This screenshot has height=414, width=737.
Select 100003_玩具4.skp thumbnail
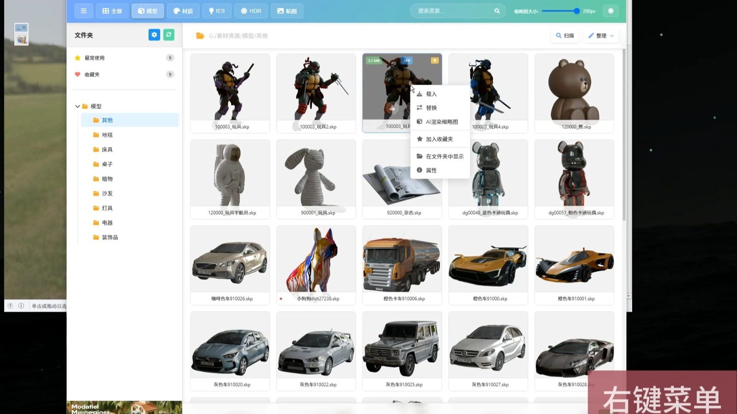pyautogui.click(x=488, y=93)
